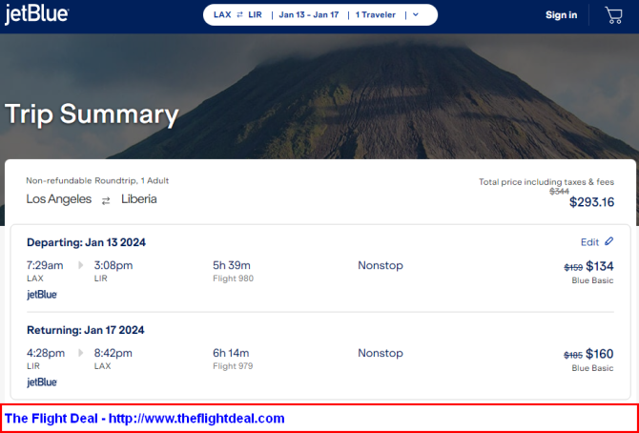
Task: Click the $134 Blue Basic departing fare
Action: (x=599, y=266)
